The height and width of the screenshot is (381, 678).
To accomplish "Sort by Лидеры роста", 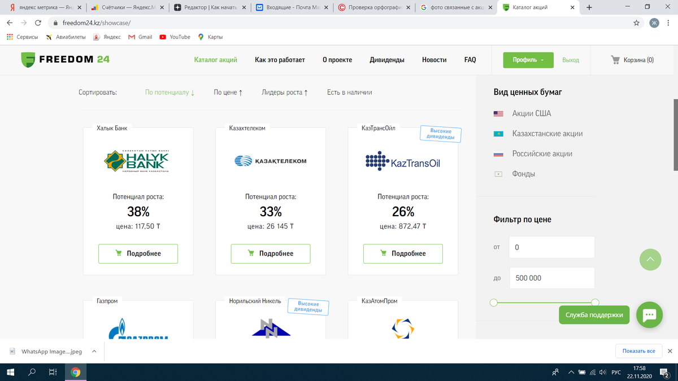I will (x=285, y=92).
